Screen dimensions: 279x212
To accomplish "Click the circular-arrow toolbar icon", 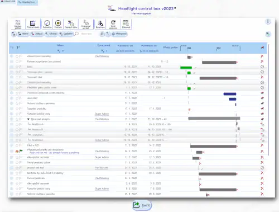I will (113, 24).
